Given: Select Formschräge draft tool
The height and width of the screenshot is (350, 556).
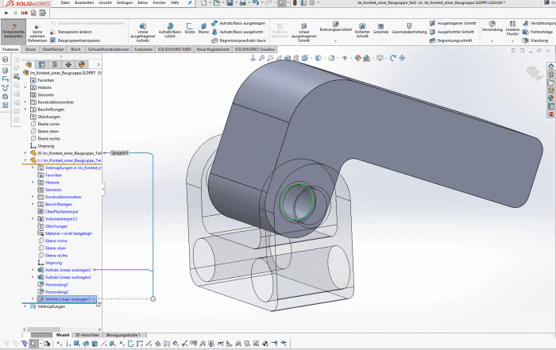Looking at the screenshot, I should [x=539, y=32].
